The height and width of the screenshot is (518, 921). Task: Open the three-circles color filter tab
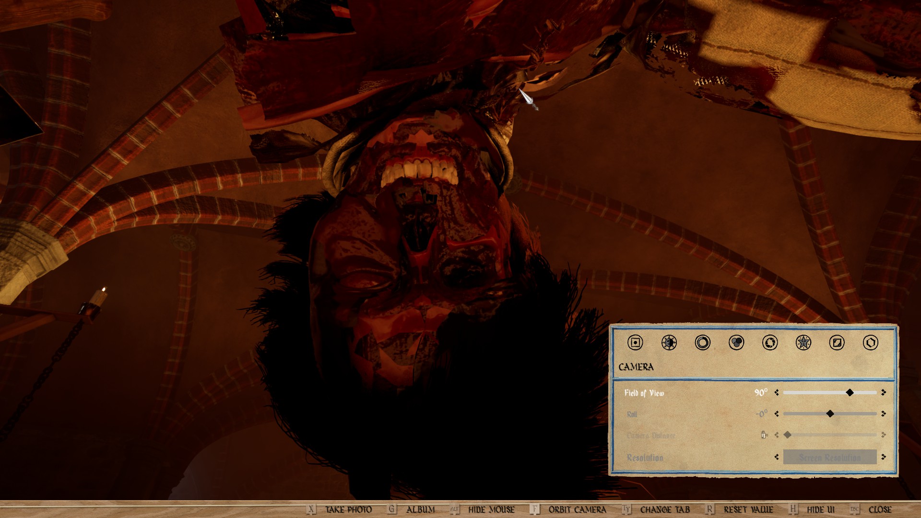pyautogui.click(x=736, y=342)
